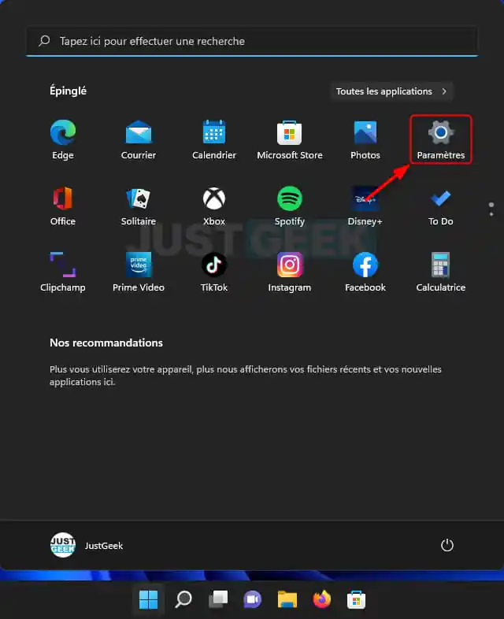504x619 pixels.
Task: Launch Clipchamp video editor
Action: (x=63, y=272)
